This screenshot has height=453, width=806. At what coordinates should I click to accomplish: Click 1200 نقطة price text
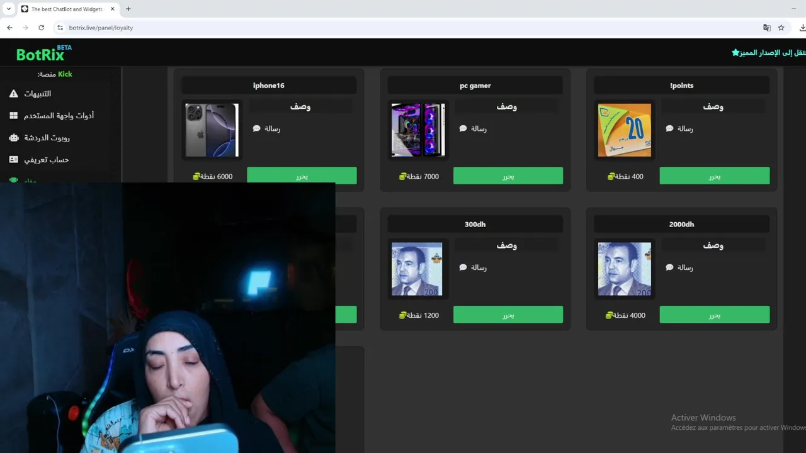(x=423, y=315)
